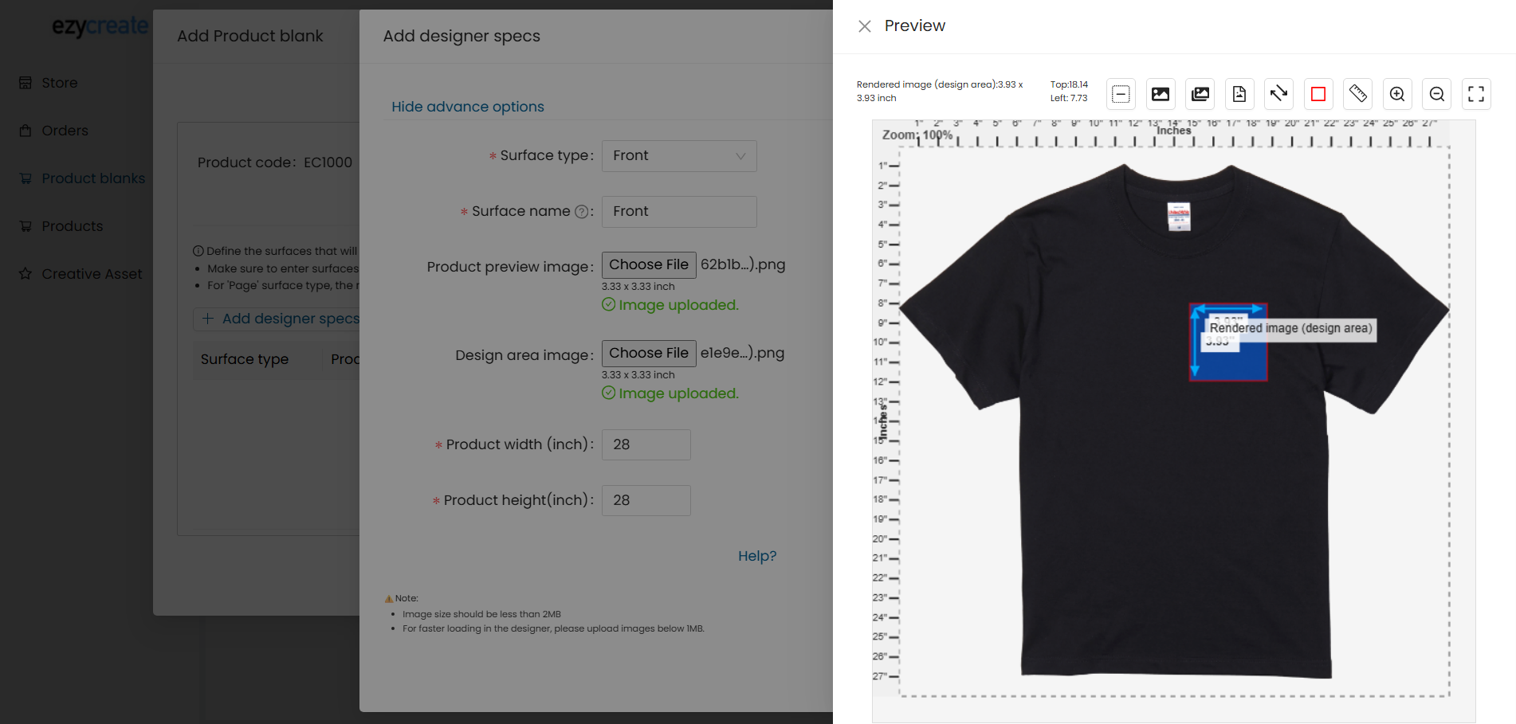Click the Product width input field
1516x724 pixels.
point(646,444)
